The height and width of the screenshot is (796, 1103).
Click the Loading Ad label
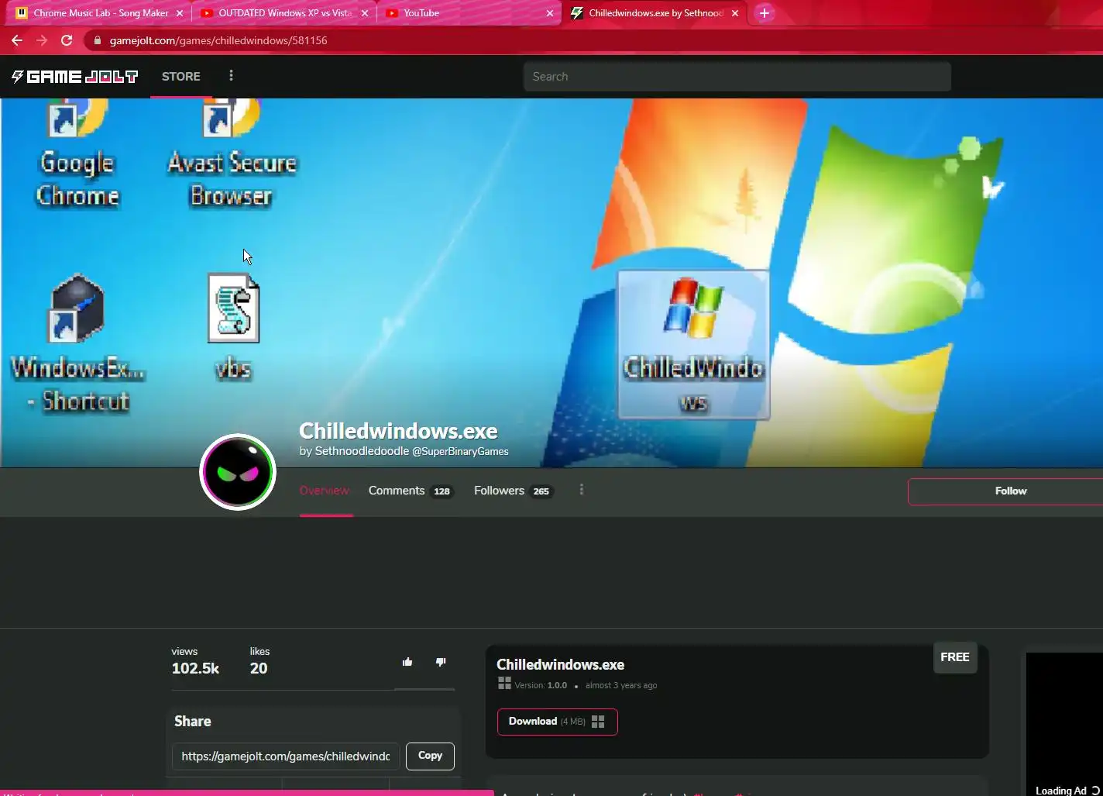click(x=1060, y=790)
